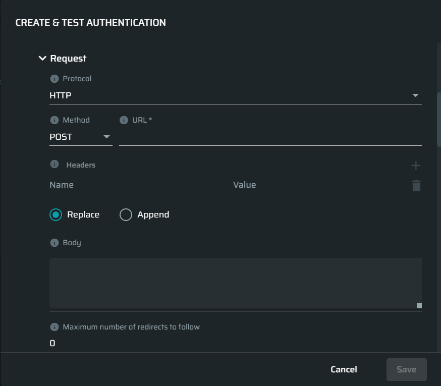Click the Headers info icon

pos(54,164)
